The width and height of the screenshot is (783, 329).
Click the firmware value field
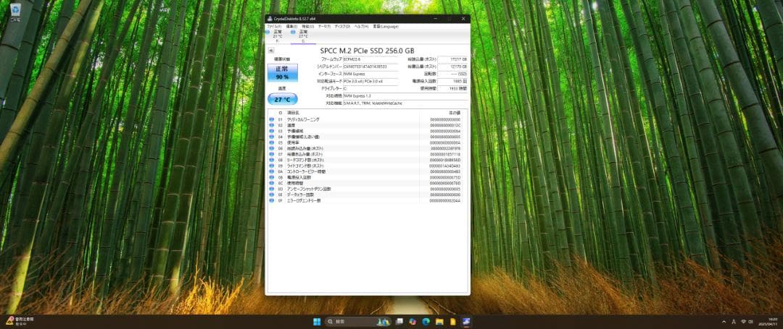370,59
